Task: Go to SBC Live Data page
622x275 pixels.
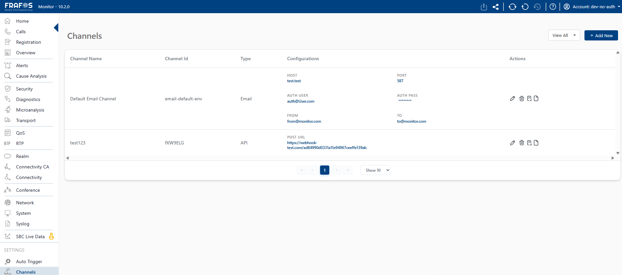Action: [30, 237]
